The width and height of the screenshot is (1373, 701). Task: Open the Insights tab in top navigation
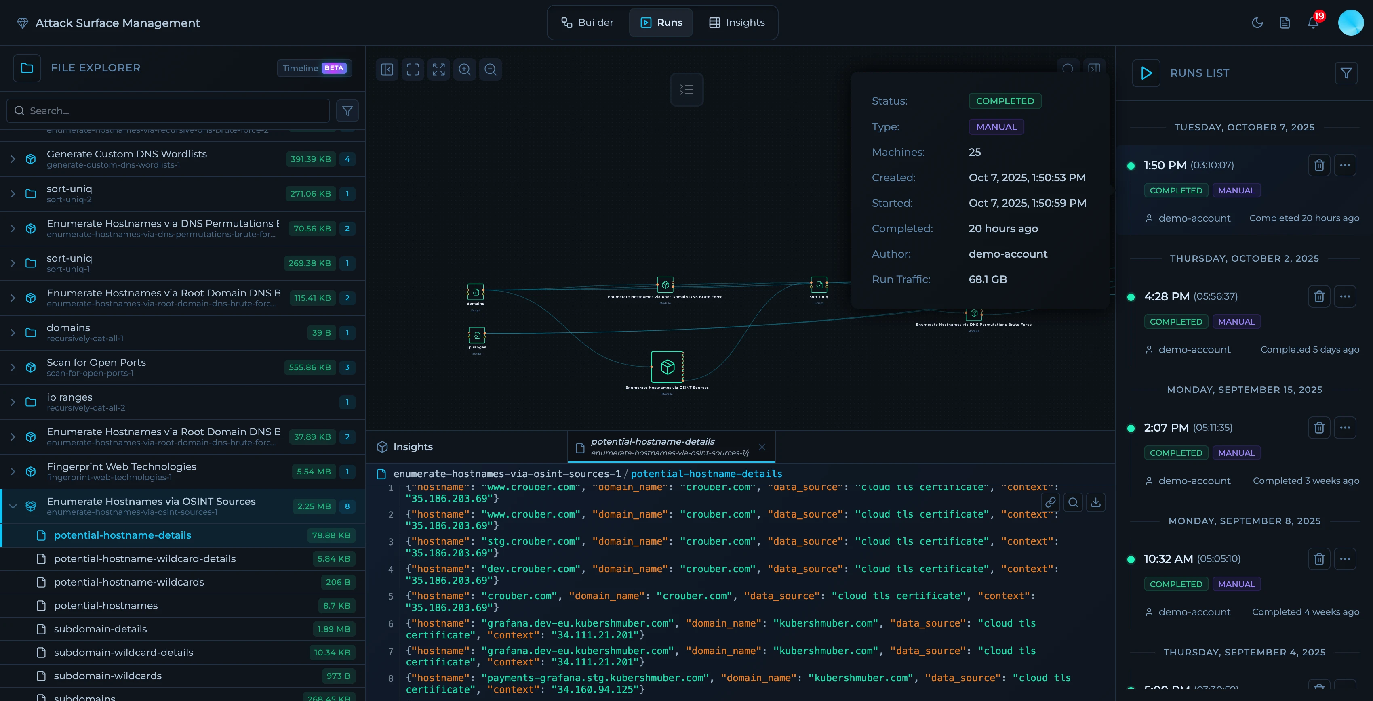coord(737,22)
